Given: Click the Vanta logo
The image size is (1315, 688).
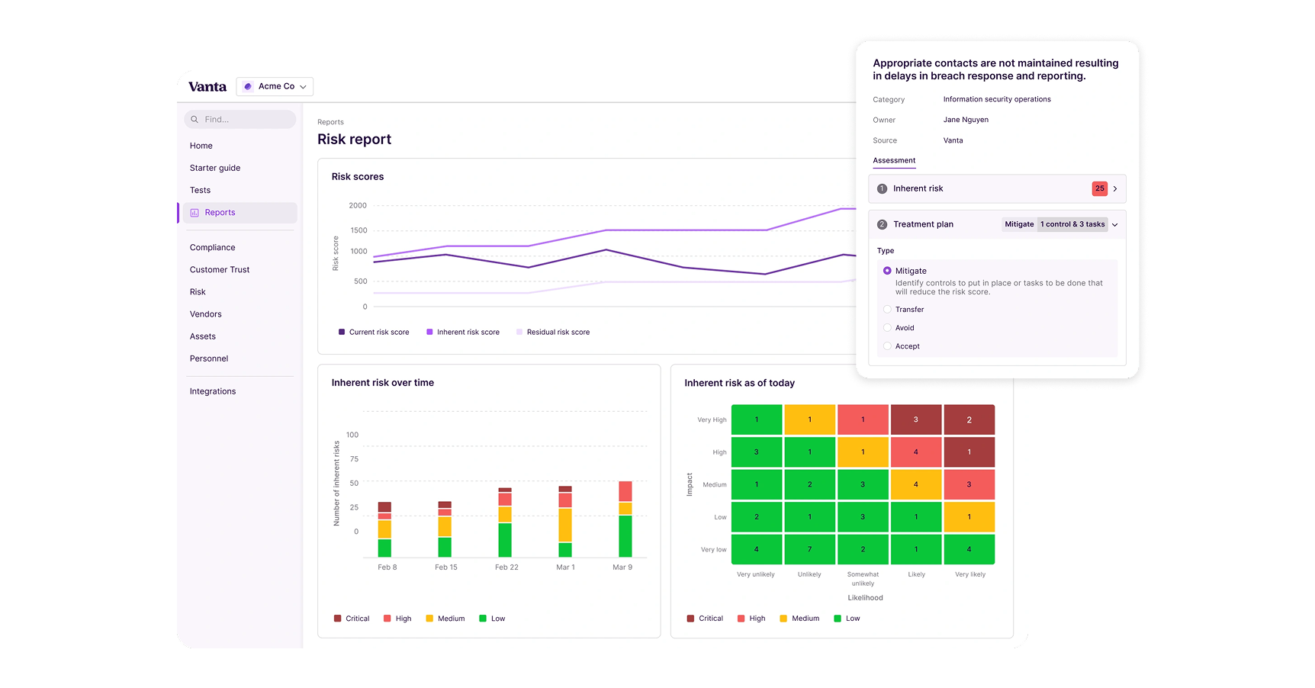Looking at the screenshot, I should (x=207, y=87).
